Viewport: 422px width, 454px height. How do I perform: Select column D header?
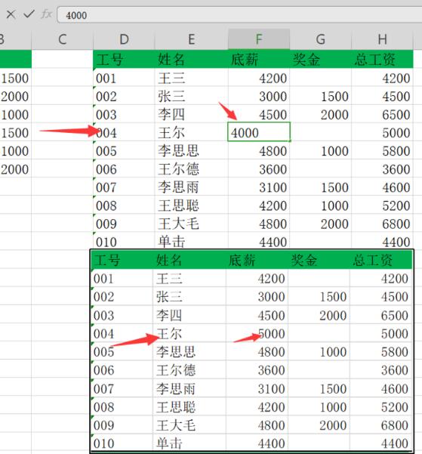click(x=124, y=39)
